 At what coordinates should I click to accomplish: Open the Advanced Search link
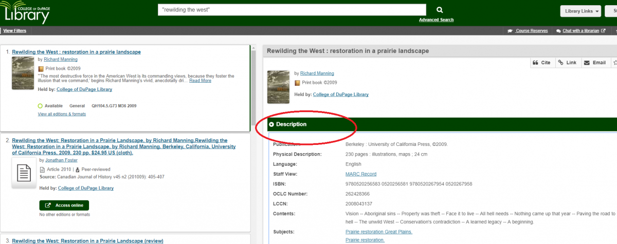point(436,20)
